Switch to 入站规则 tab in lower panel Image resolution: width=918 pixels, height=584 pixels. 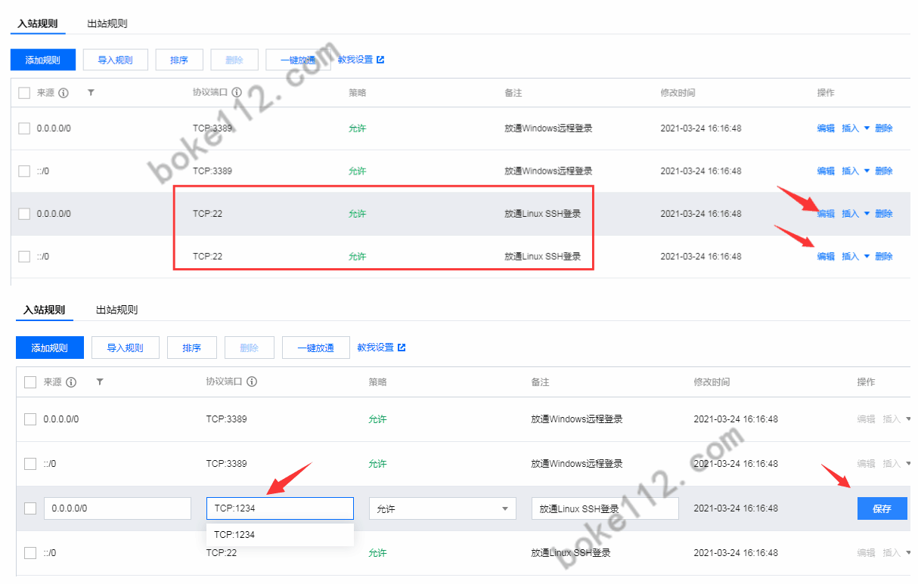[x=44, y=310]
